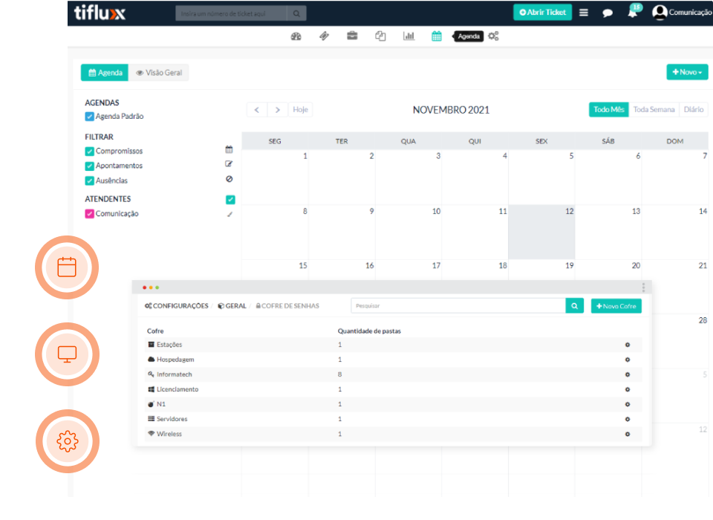Click the teal search button in Cofre window

[x=574, y=306]
